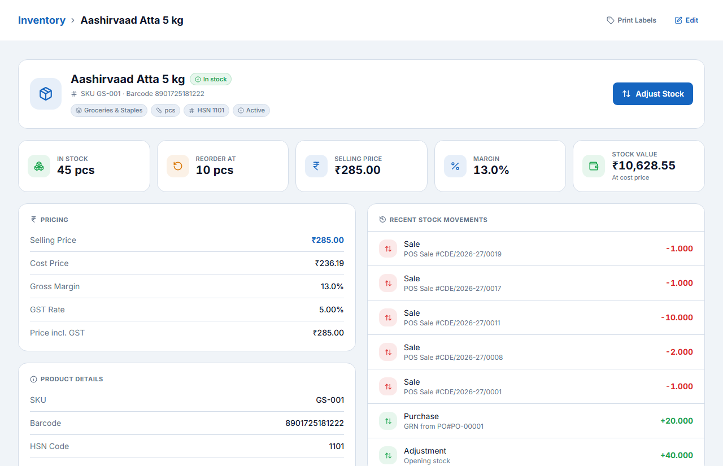723x466 pixels.
Task: Click the rupee icon on Selling Price card
Action: [316, 166]
